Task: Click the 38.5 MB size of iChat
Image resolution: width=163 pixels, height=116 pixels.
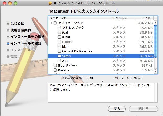Action: point(146,37)
